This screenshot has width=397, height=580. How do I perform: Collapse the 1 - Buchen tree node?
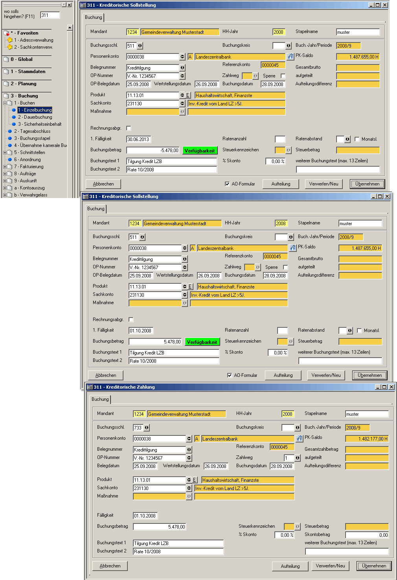point(5,103)
